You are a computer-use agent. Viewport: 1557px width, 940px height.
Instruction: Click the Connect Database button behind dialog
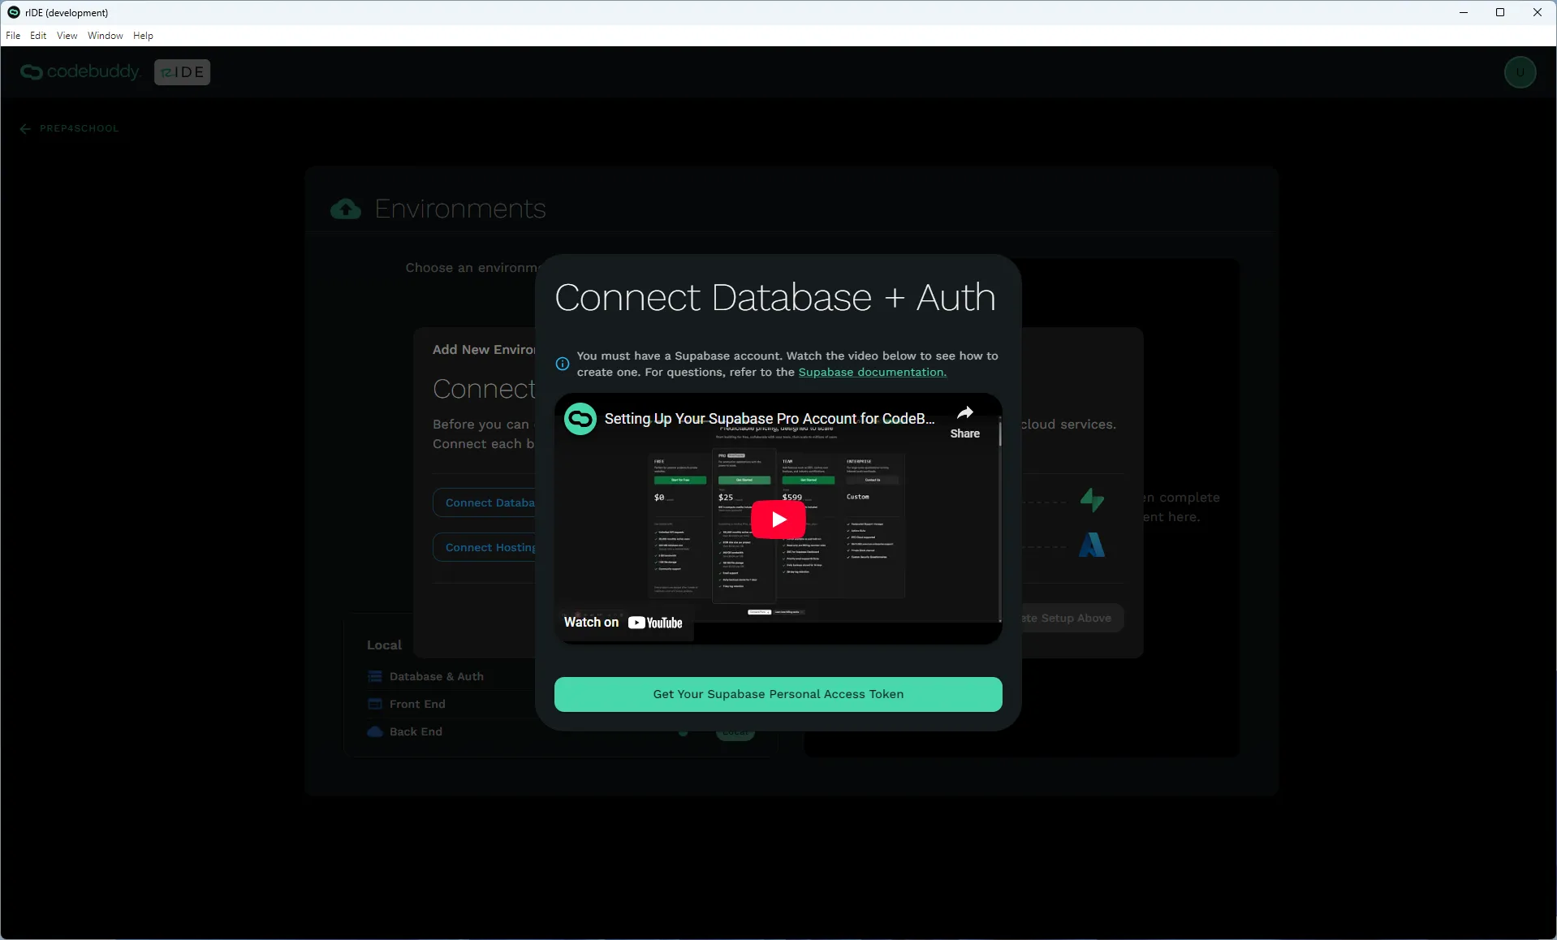pyautogui.click(x=485, y=502)
